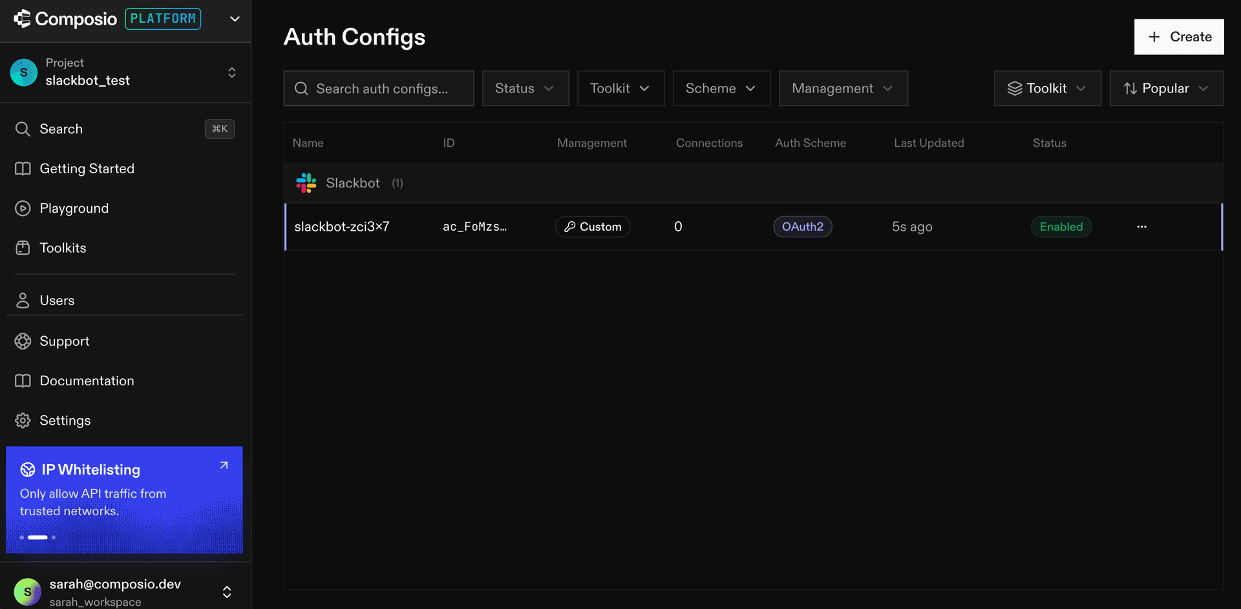
Task: Click the Documentation book icon
Action: pos(23,381)
